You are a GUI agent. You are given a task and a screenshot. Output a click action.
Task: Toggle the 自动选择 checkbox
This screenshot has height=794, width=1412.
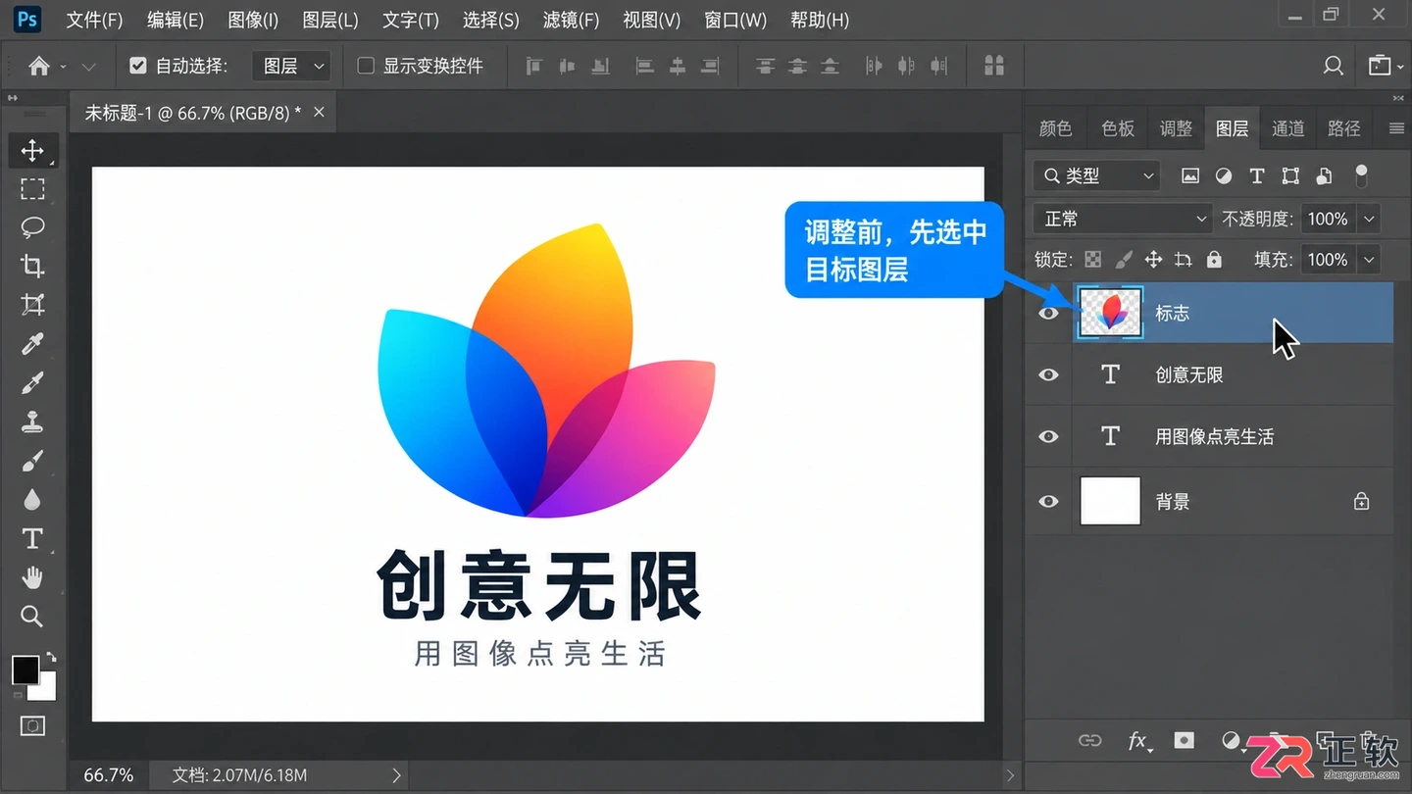(138, 66)
